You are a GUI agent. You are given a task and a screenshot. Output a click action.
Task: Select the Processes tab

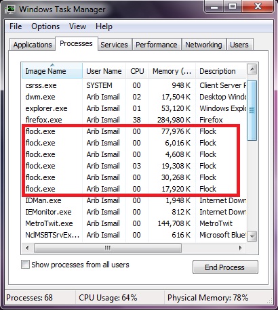[x=76, y=43]
